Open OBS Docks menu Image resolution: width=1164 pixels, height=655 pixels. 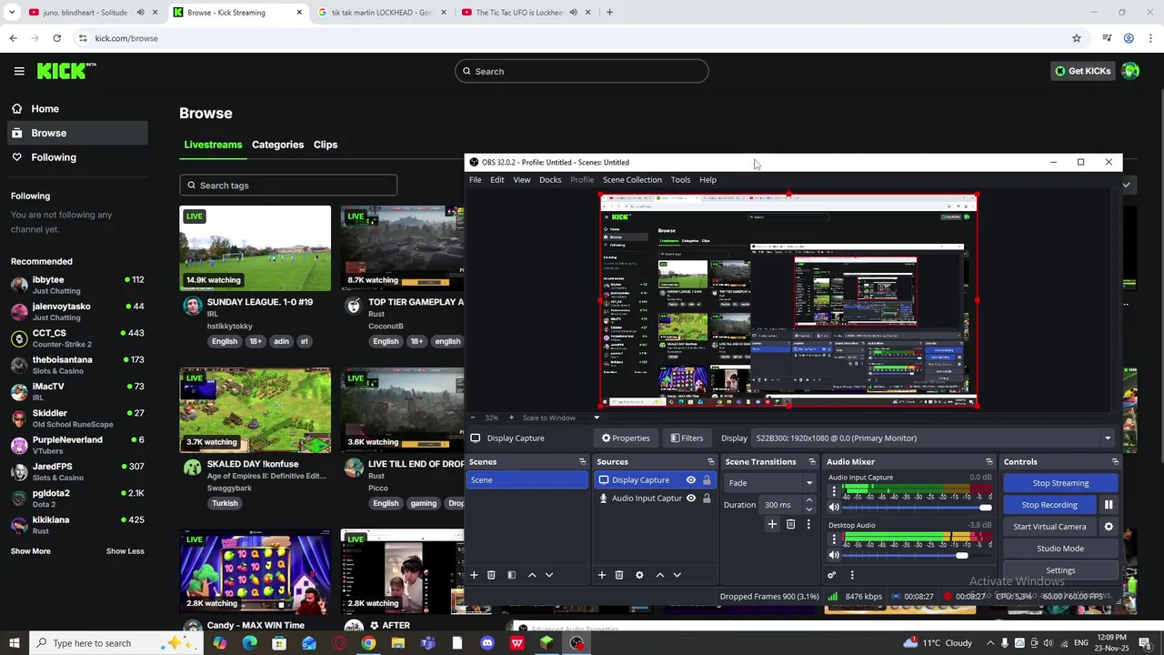550,180
